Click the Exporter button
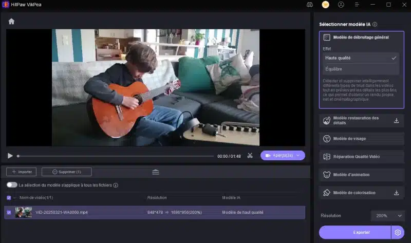Screen dimensions: 411x243 pos(355,232)
